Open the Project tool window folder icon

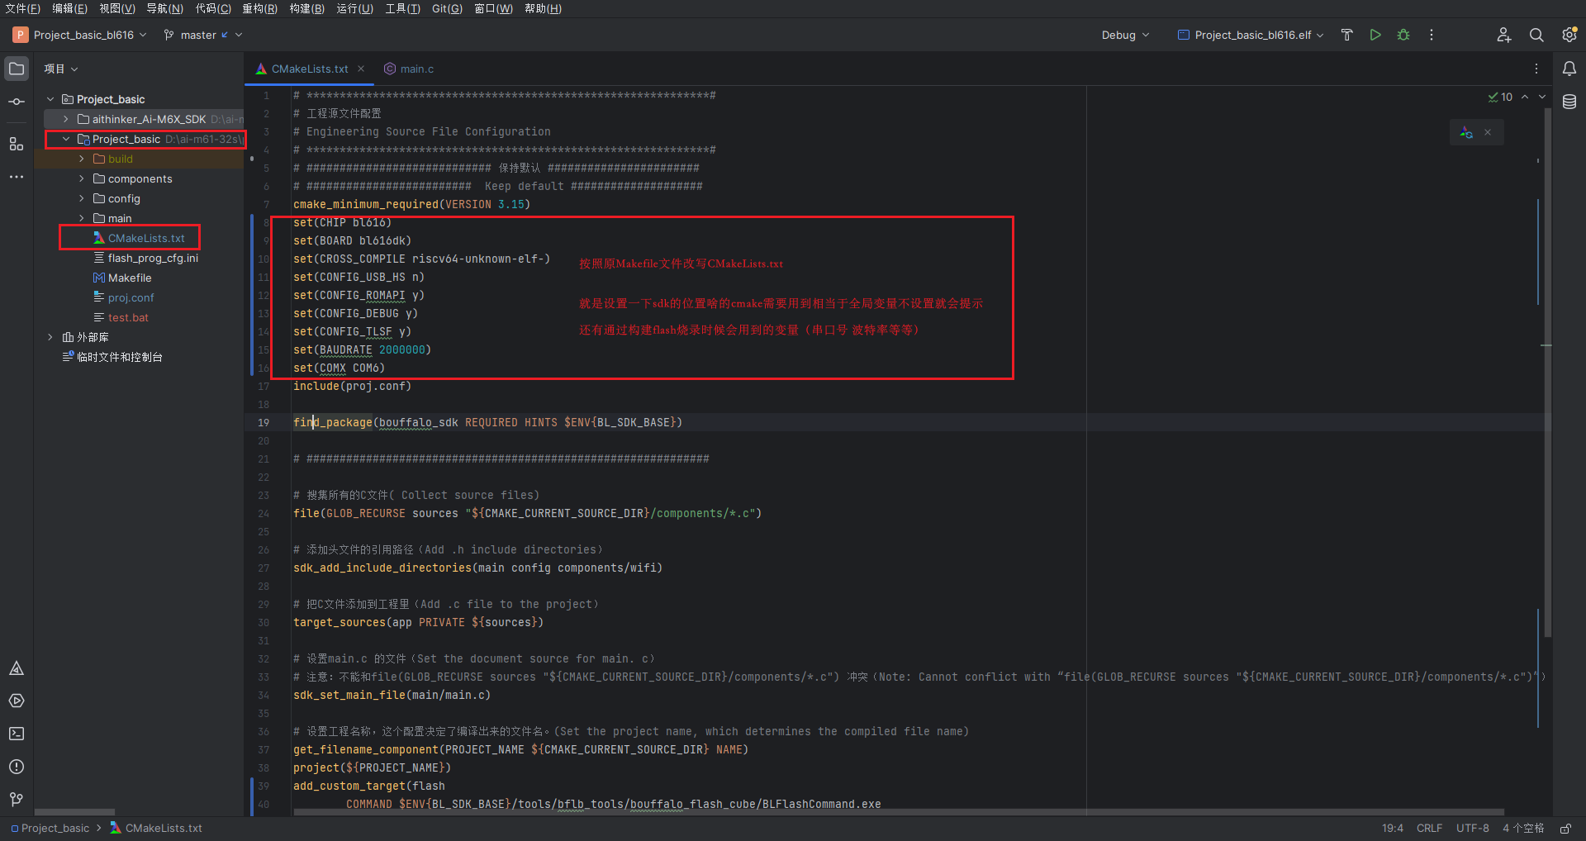click(17, 69)
